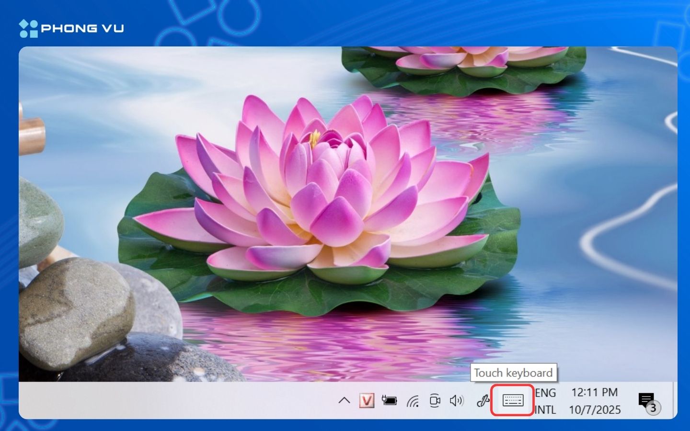
Task: Click the notification count badge showing 3
Action: tap(653, 408)
